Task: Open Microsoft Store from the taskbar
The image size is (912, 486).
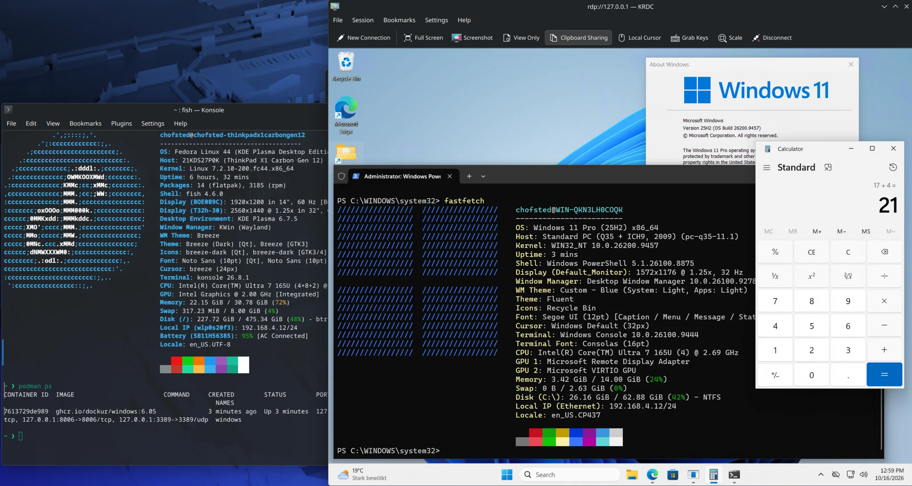Action: click(x=673, y=474)
